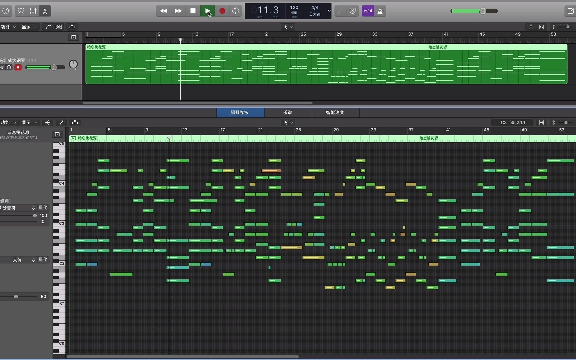Click the X shield button beside the tuner
Screen dimensions: 576x360
pos(353,11)
